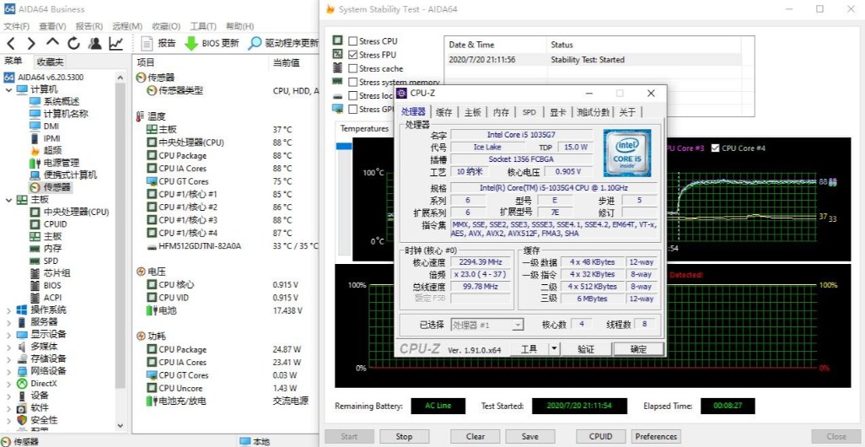Click the Intel Core i5 logo in CPU-Z
This screenshot has width=865, height=447.
[626, 153]
